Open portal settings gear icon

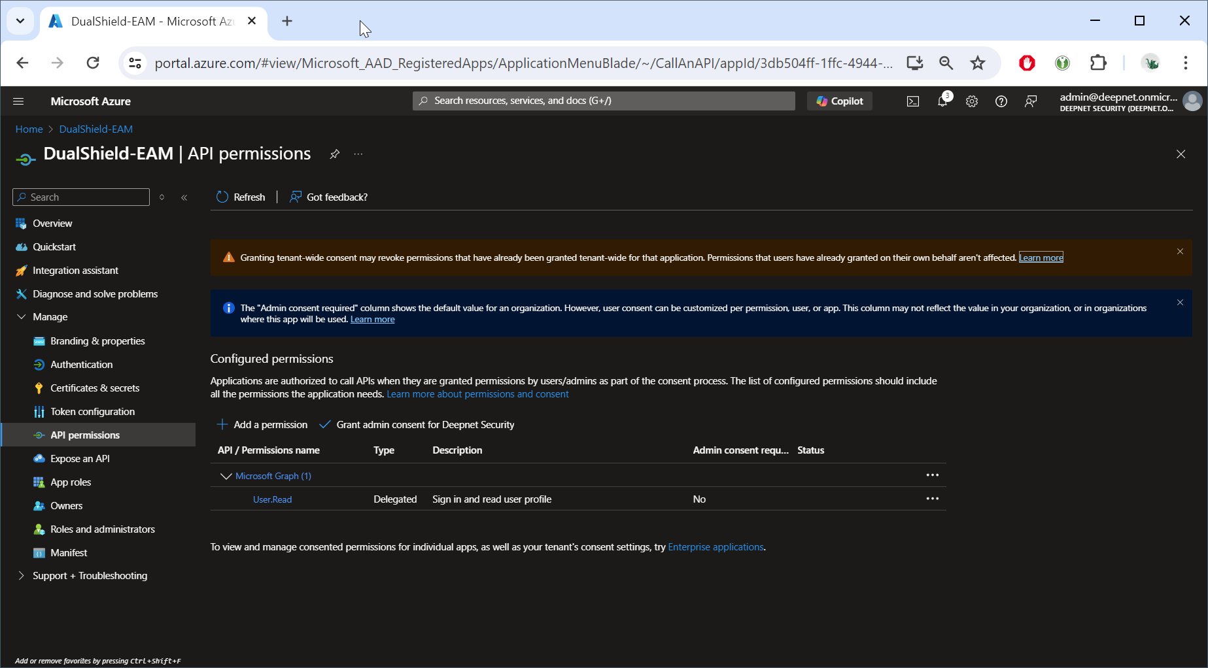pyautogui.click(x=972, y=101)
